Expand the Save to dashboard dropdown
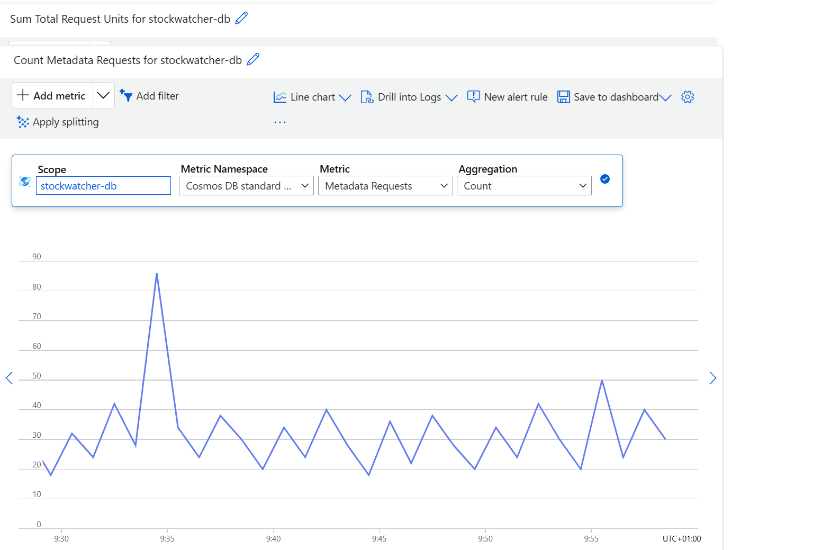The height and width of the screenshot is (550, 813). click(665, 97)
